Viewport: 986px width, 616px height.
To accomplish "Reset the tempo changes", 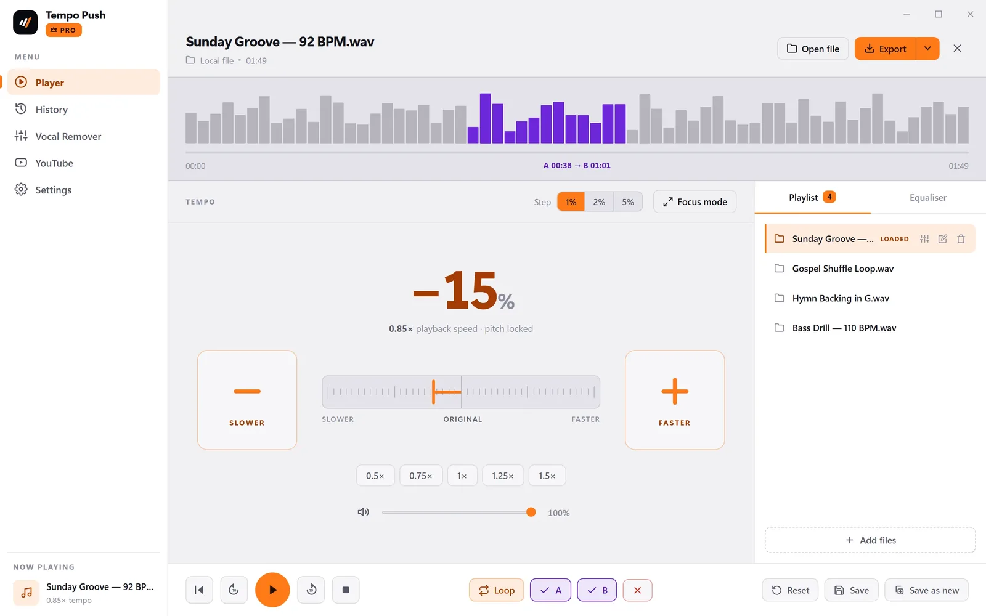I will 790,590.
